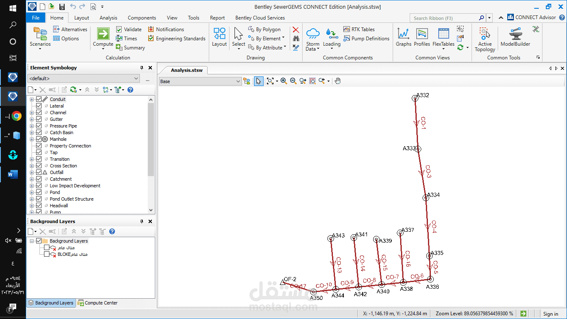
Task: Open the Base scenario dropdown
Action: click(200, 81)
